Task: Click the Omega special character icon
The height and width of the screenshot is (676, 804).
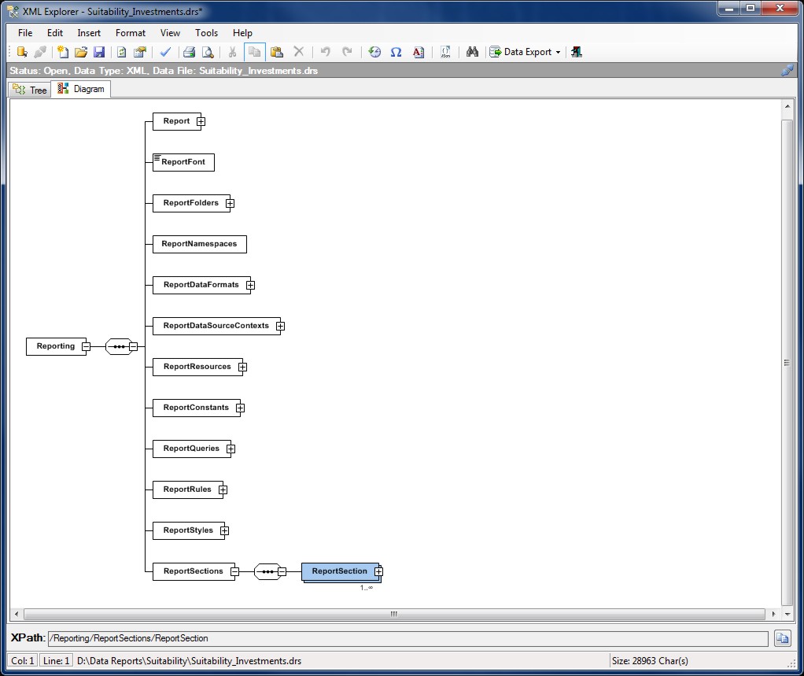Action: click(396, 52)
